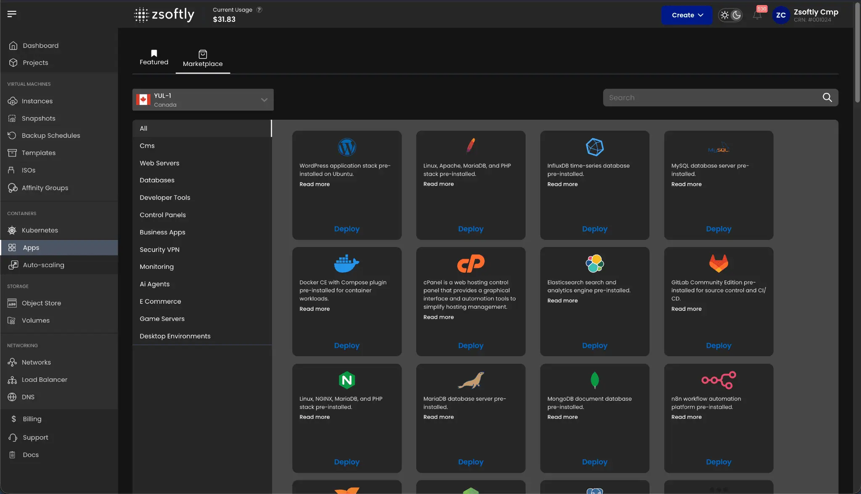Filter by Business Apps category
The height and width of the screenshot is (494, 861).
pyautogui.click(x=202, y=232)
